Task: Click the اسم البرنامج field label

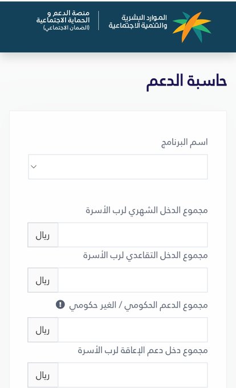Action: coord(184,143)
